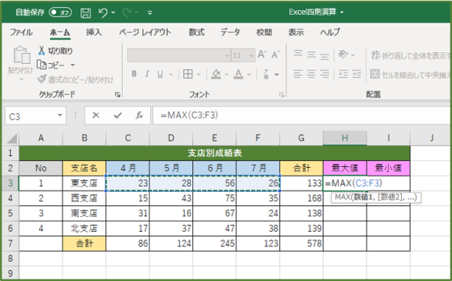Click the align left icon
The image size is (452, 281).
(x=298, y=74)
